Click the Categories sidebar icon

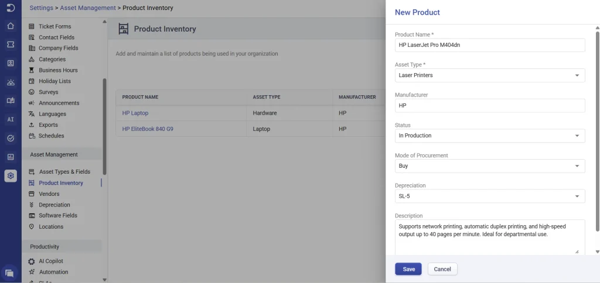click(x=32, y=59)
